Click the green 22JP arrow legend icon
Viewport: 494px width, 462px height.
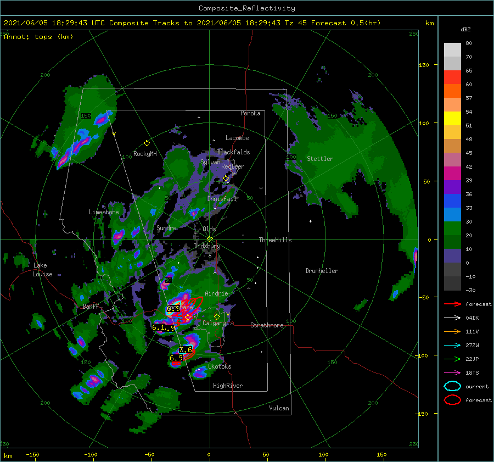click(452, 359)
